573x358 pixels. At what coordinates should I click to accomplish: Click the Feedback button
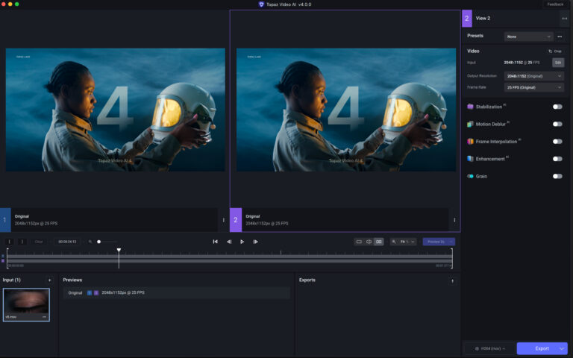[555, 4]
